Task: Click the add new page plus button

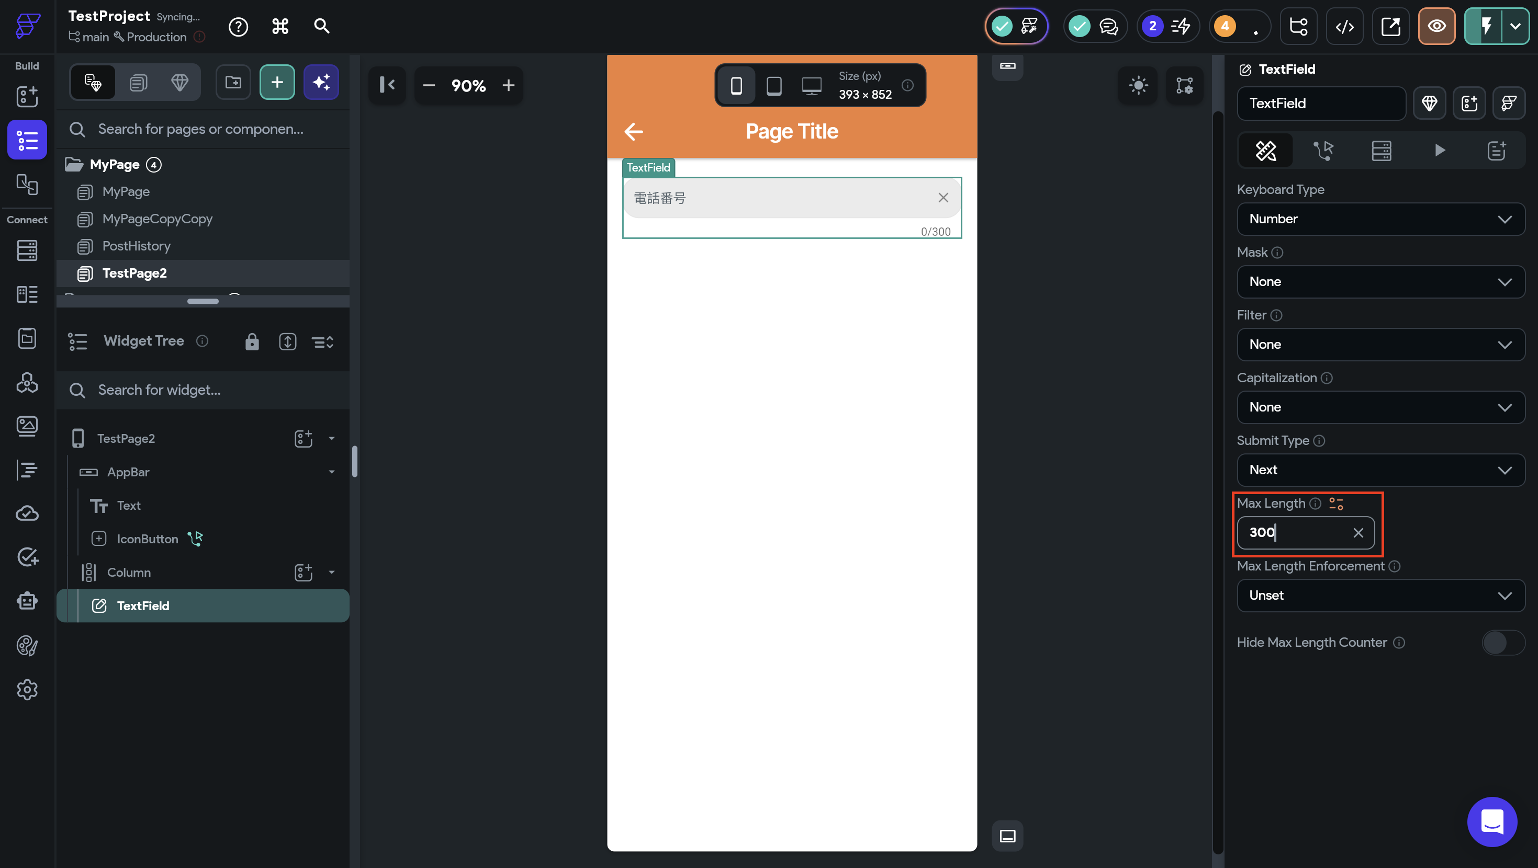Action: [277, 82]
